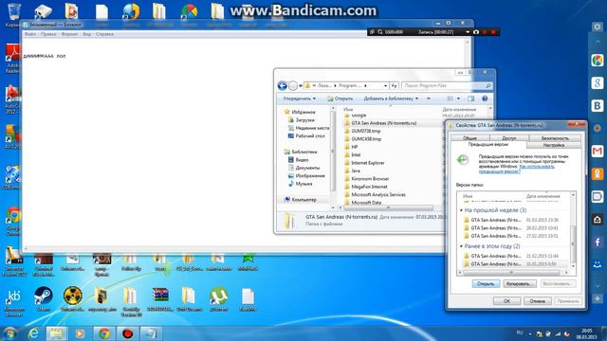Click the Start button on taskbar
Viewport: 607px width, 341px height.
[9, 332]
